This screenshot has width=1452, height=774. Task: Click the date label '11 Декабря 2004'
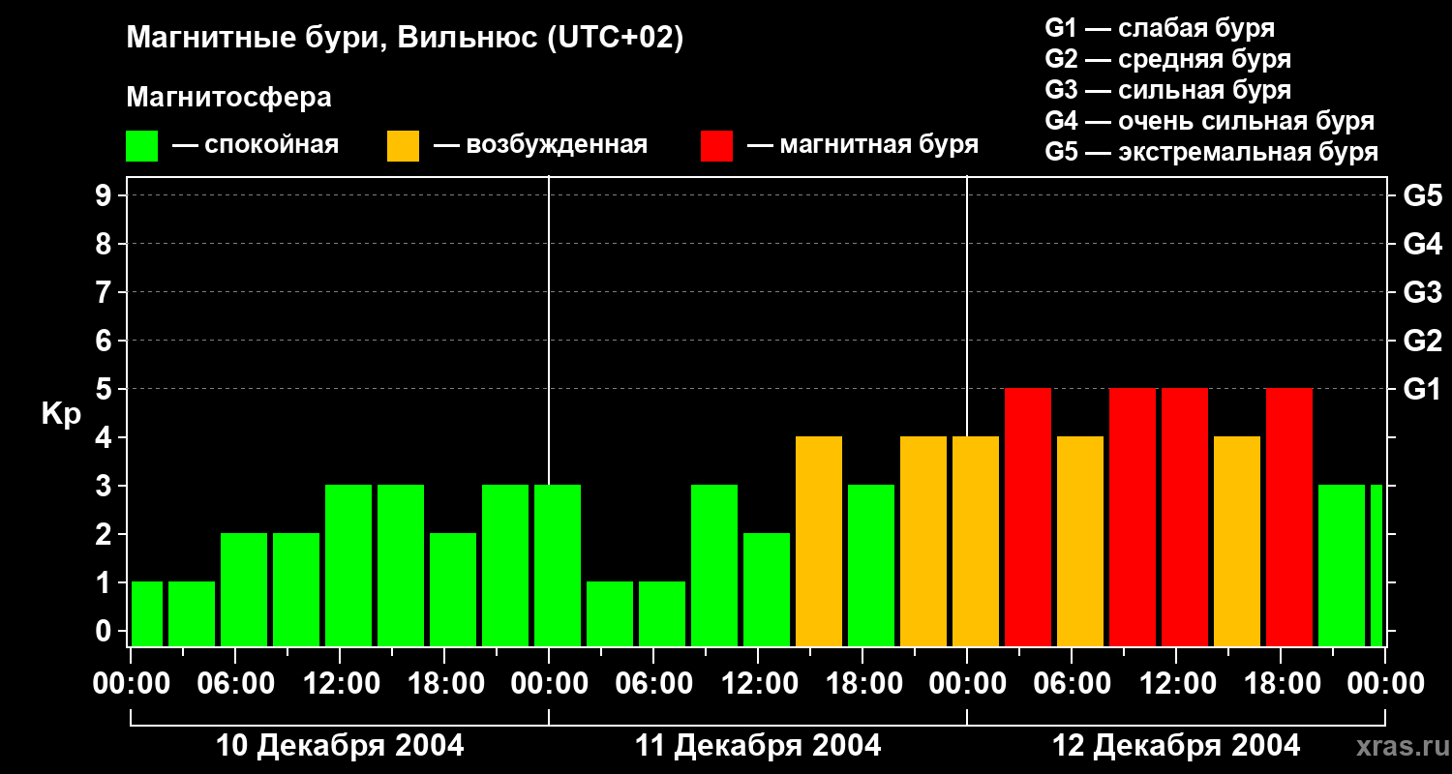[x=758, y=746]
